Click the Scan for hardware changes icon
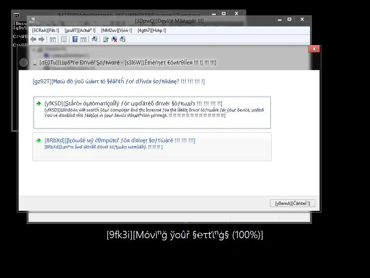This screenshot has width=370, height=278. tap(95, 39)
